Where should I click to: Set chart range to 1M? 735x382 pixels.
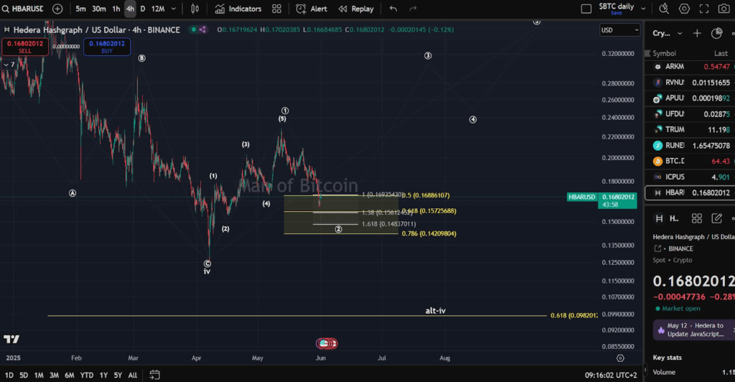39,375
